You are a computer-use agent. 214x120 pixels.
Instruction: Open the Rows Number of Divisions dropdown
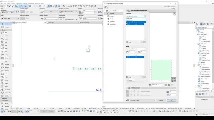click(x=136, y=49)
